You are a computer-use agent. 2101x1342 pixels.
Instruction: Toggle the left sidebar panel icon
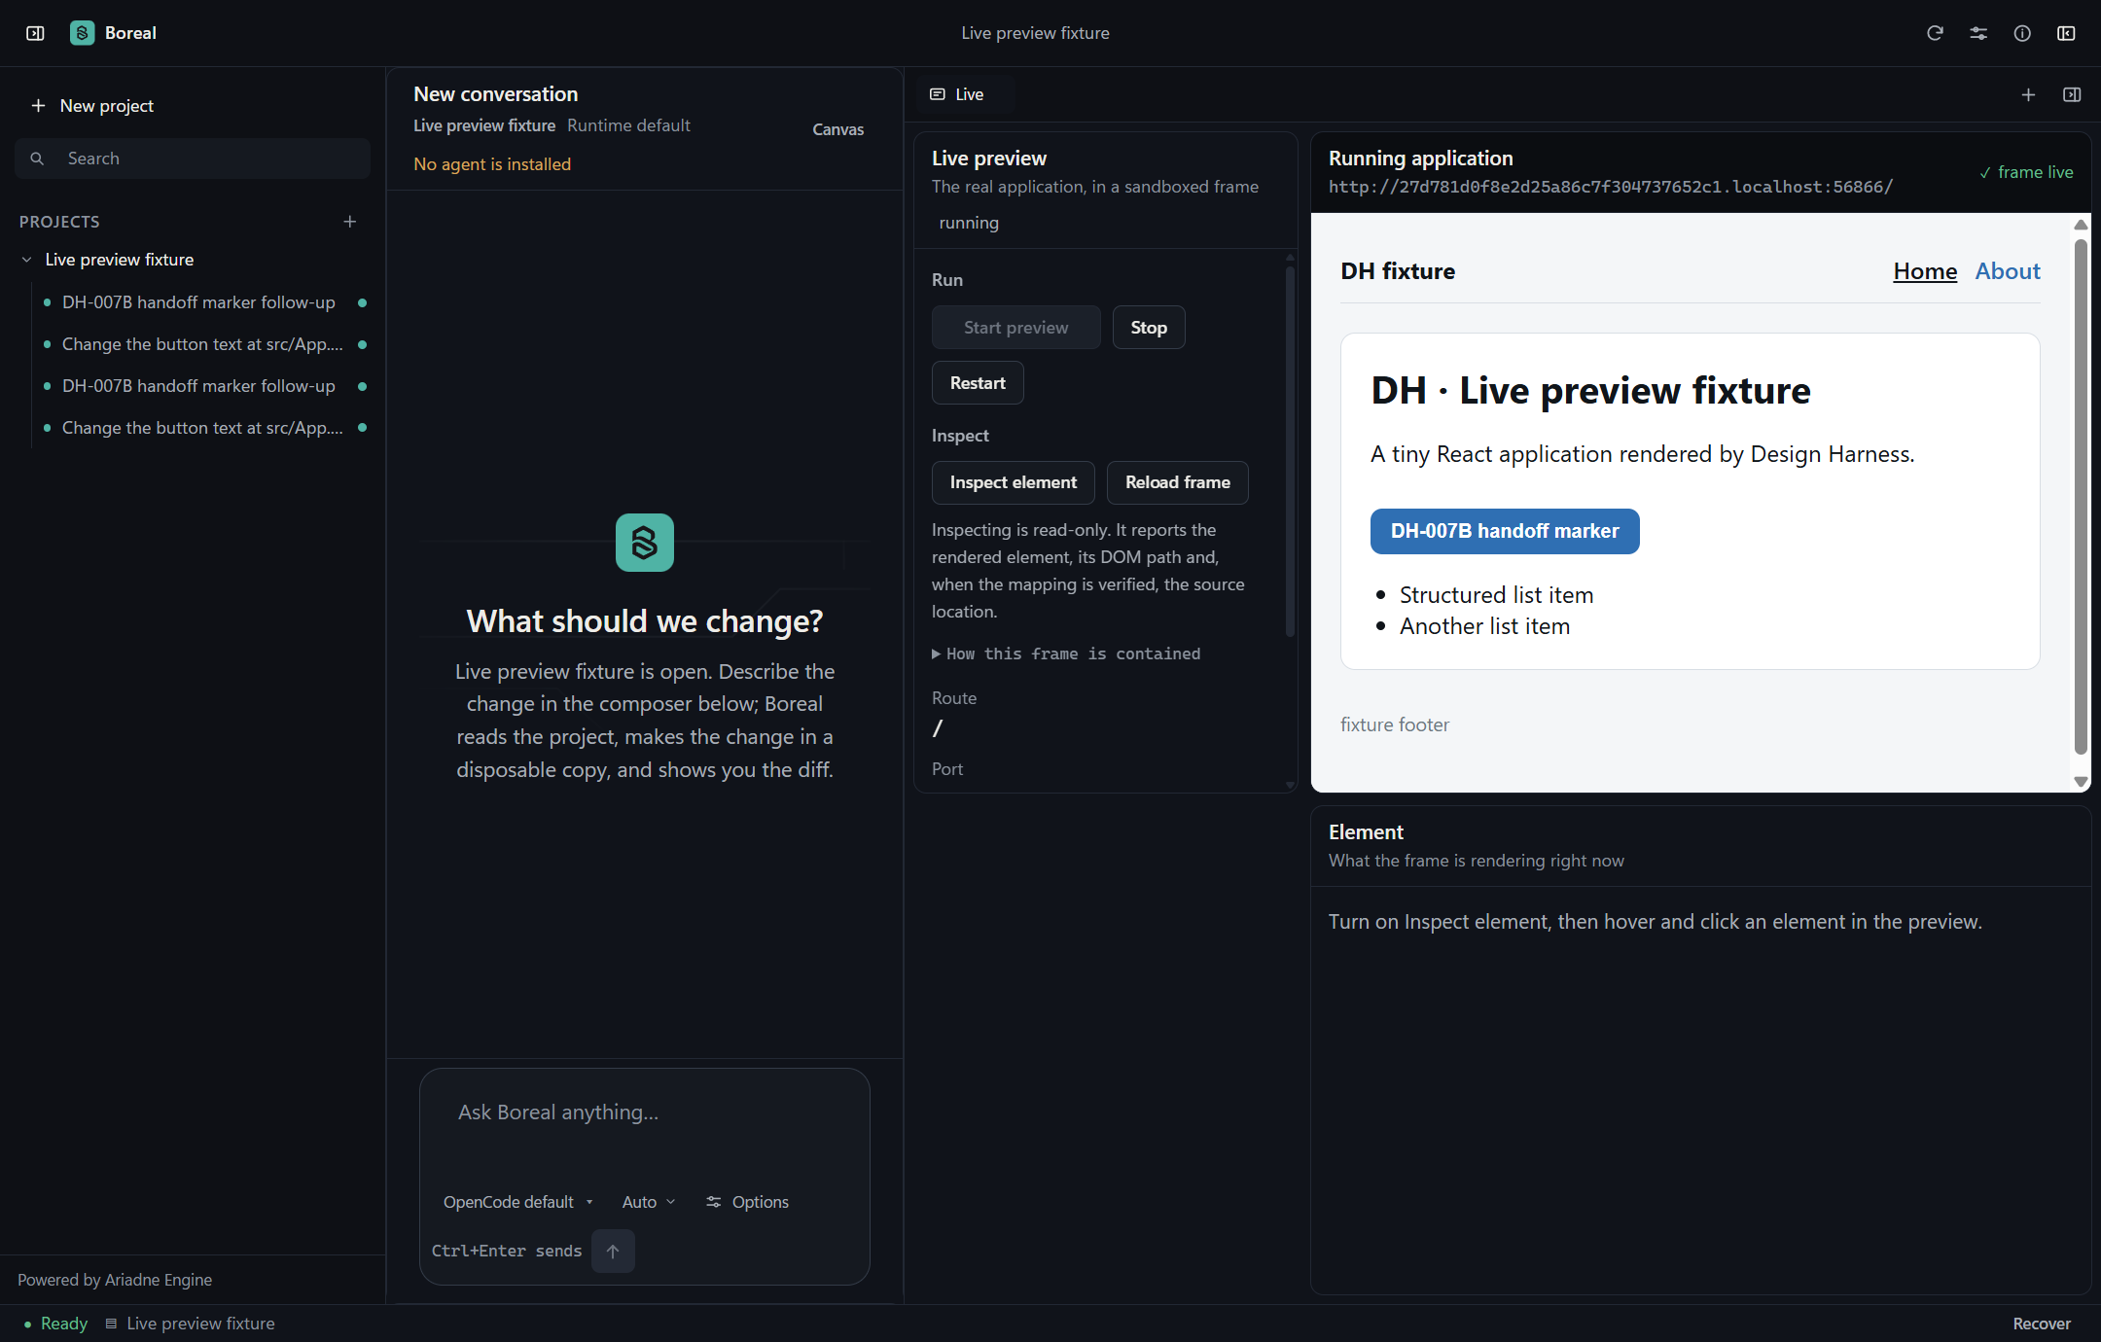tap(35, 33)
